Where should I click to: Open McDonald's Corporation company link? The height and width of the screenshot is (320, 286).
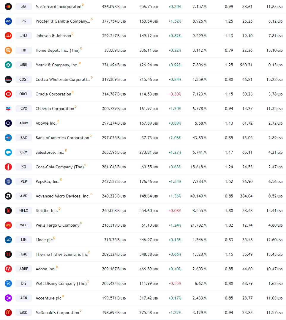57,313
